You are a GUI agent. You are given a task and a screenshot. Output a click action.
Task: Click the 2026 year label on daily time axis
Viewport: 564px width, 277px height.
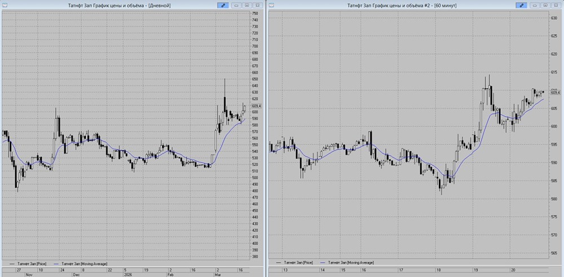pyautogui.click(x=128, y=275)
